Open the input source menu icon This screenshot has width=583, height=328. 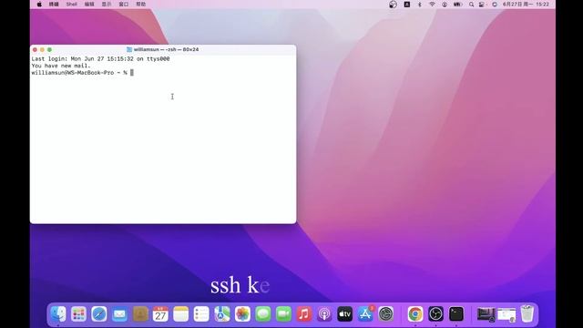click(407, 4)
